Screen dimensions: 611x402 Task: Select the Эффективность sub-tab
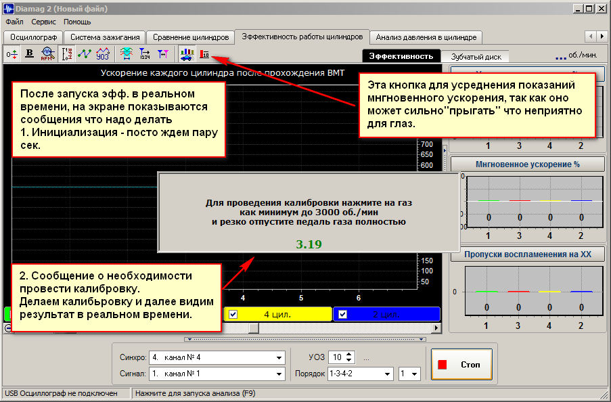click(x=401, y=56)
